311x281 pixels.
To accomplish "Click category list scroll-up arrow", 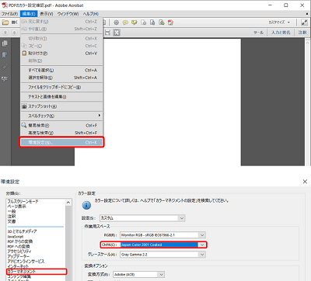I will pyautogui.click(x=68, y=203).
